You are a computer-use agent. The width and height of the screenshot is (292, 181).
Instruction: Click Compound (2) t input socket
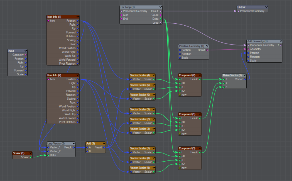coord(180,79)
